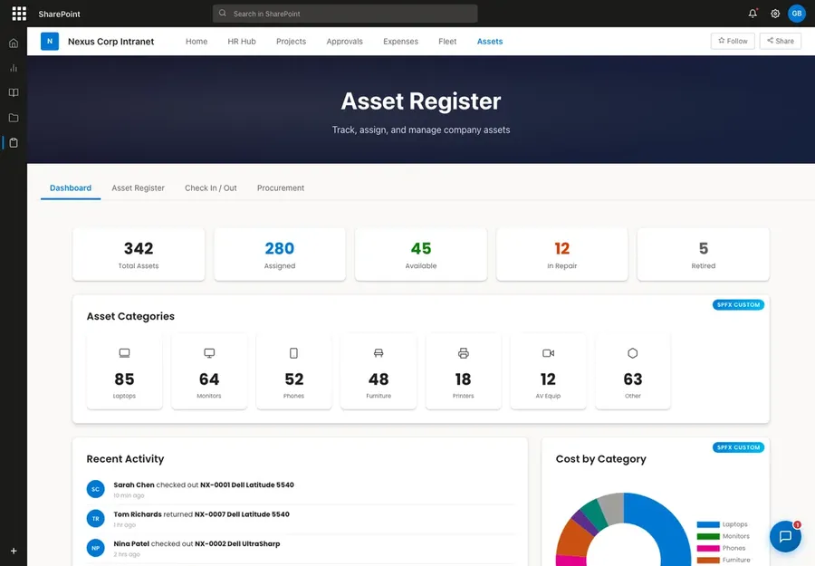
Task: Click the 'Cost by Category' heading
Action: pyautogui.click(x=601, y=459)
